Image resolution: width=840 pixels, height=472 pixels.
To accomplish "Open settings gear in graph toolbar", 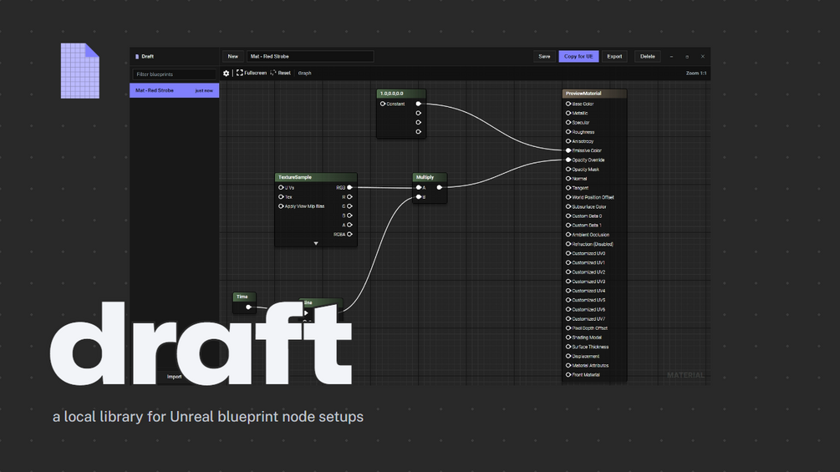I will 226,74.
